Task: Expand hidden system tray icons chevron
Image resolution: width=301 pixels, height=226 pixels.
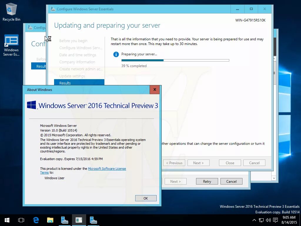Action: [x=254, y=220]
